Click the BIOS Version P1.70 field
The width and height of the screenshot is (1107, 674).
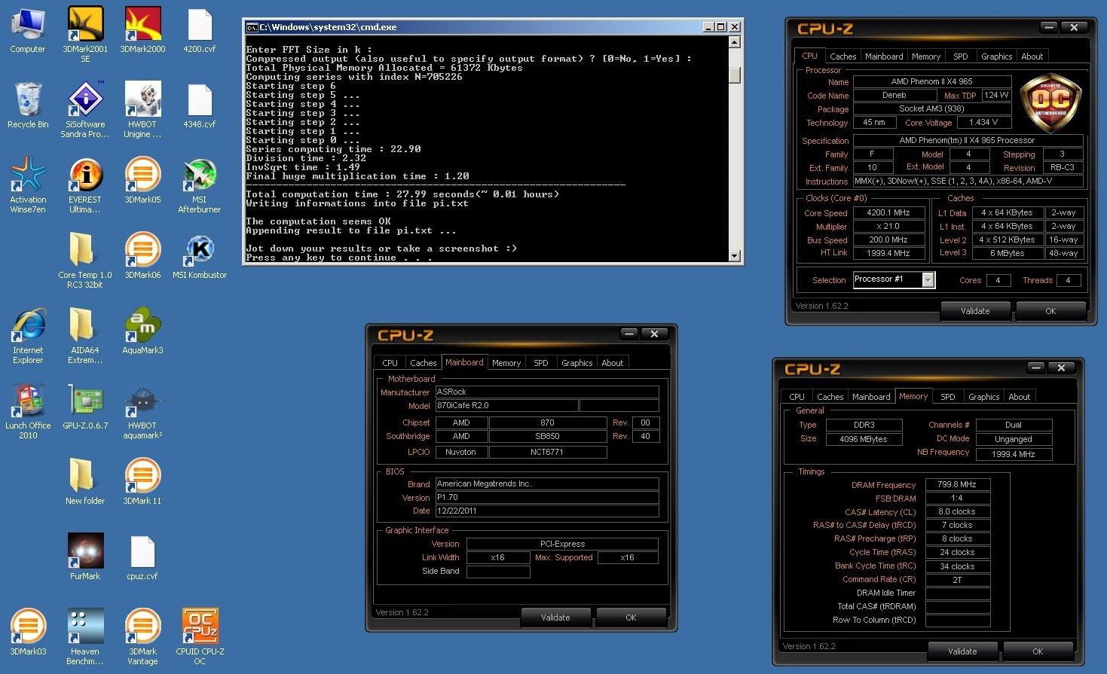pos(547,497)
